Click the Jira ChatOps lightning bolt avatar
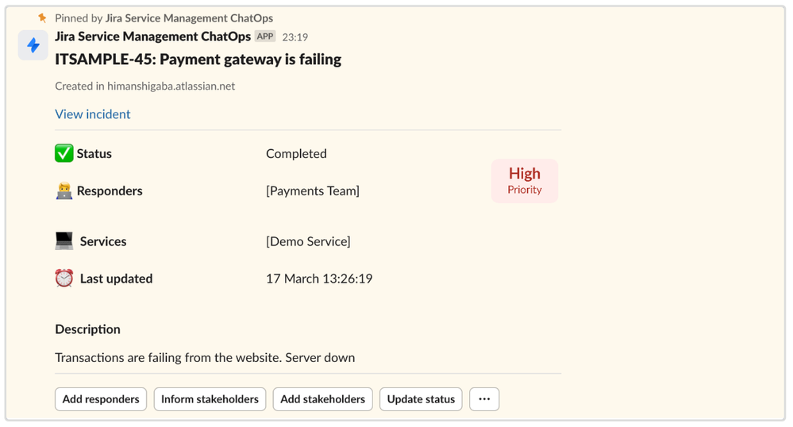793x427 pixels. (33, 45)
